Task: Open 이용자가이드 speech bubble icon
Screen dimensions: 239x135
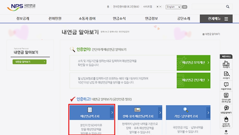Action: tap(226, 85)
